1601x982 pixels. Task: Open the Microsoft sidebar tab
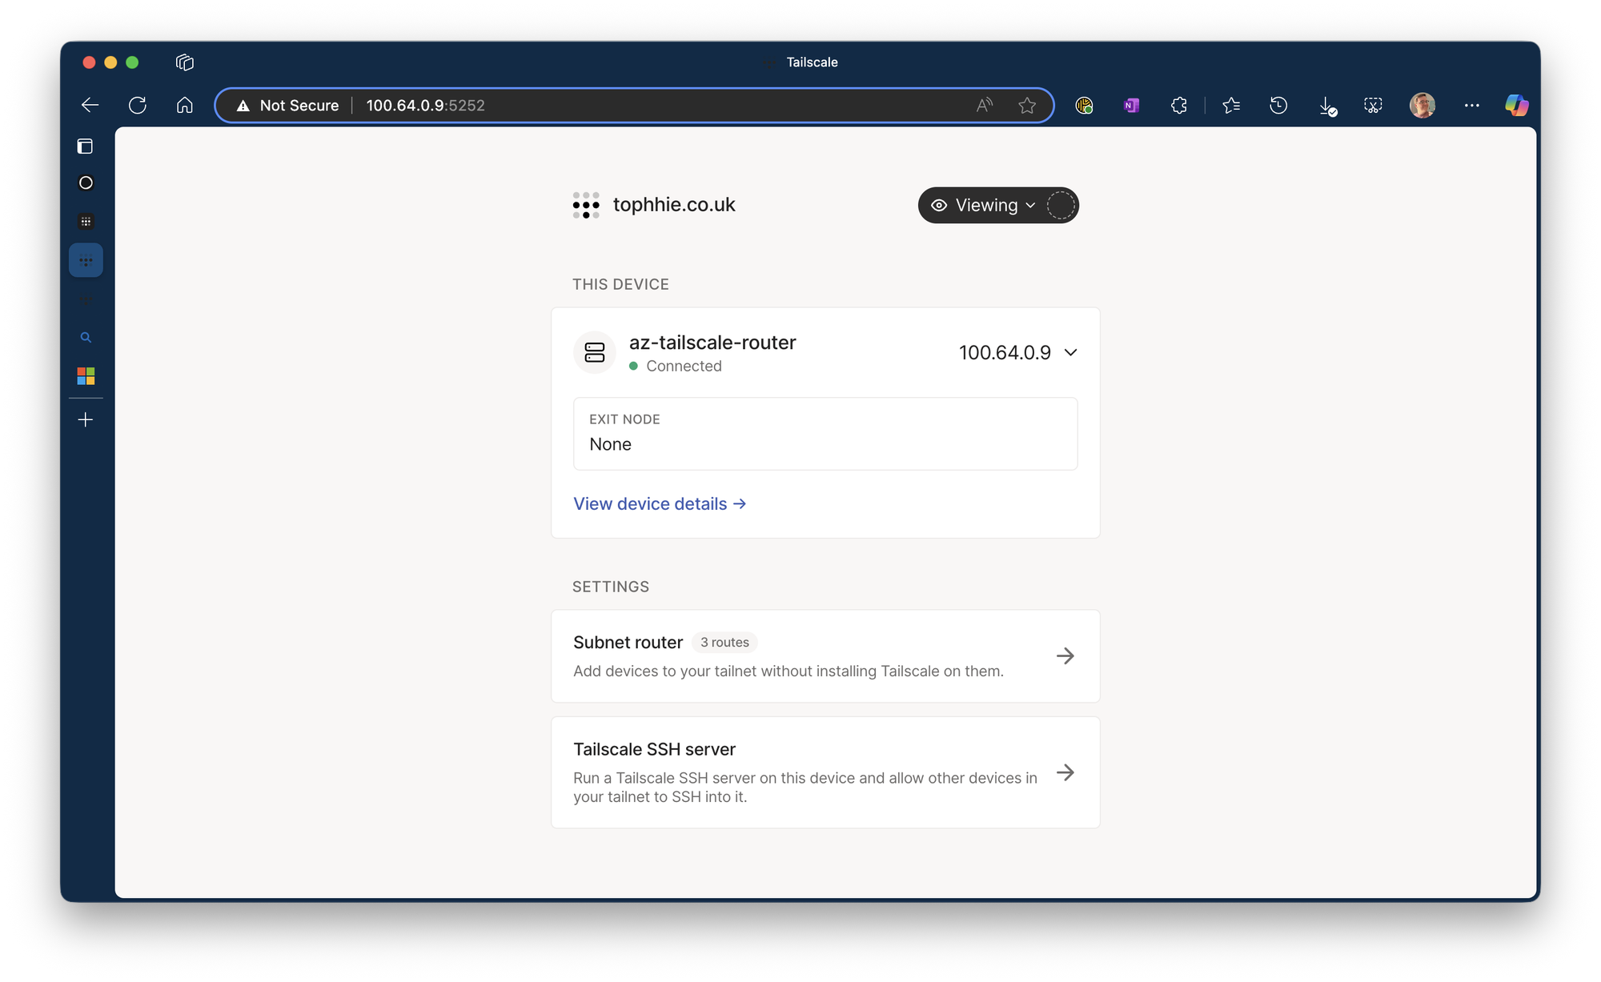[x=86, y=375]
